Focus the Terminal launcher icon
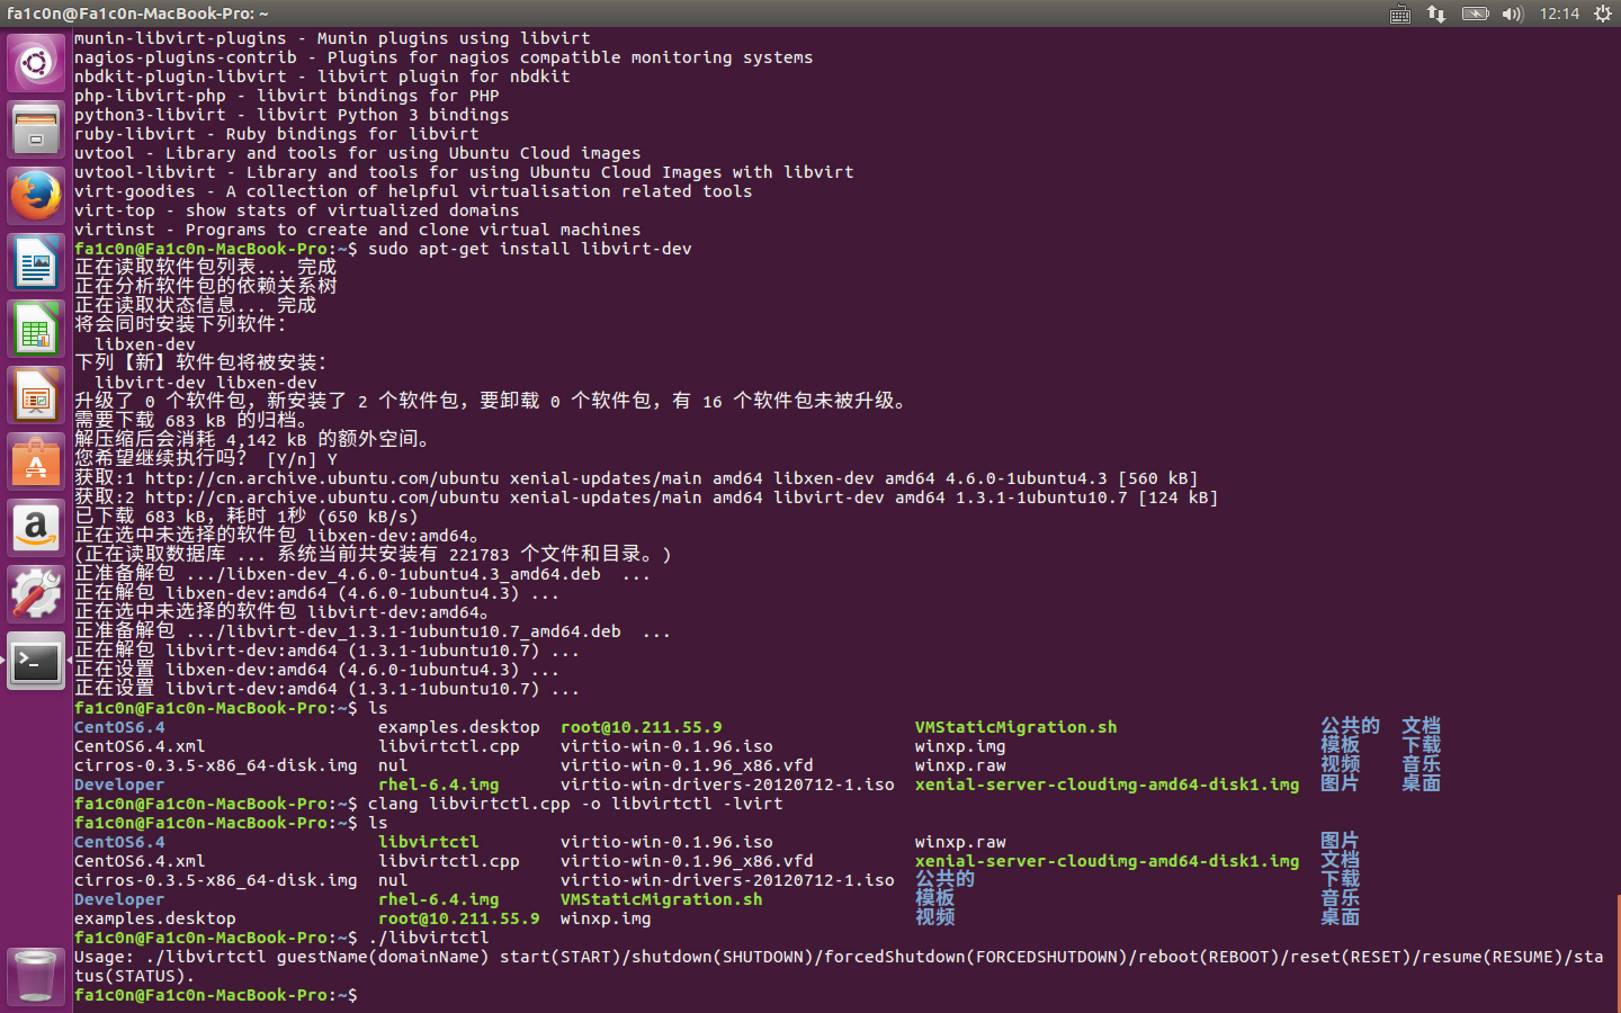 35,661
